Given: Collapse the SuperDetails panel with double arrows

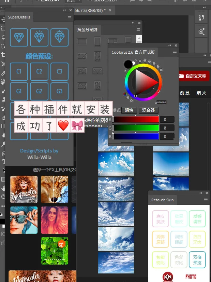Looking at the screenshot, I should click(64, 11).
